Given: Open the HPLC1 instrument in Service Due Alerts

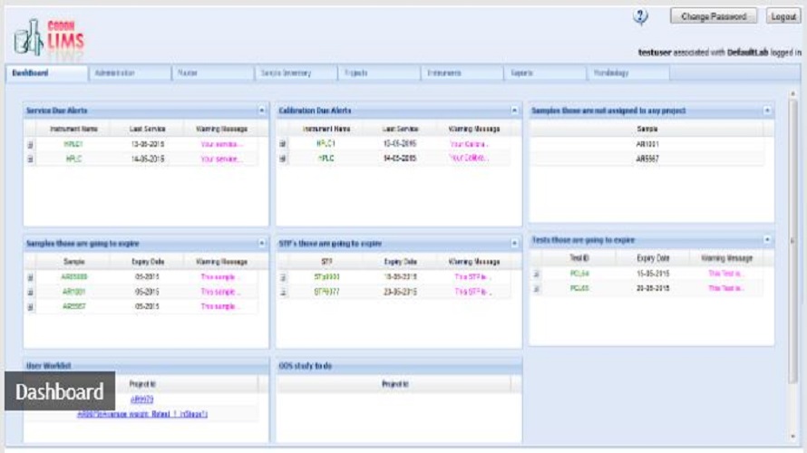Looking at the screenshot, I should pyautogui.click(x=73, y=144).
